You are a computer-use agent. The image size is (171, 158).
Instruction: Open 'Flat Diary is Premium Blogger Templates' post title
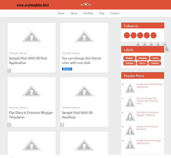31,115
